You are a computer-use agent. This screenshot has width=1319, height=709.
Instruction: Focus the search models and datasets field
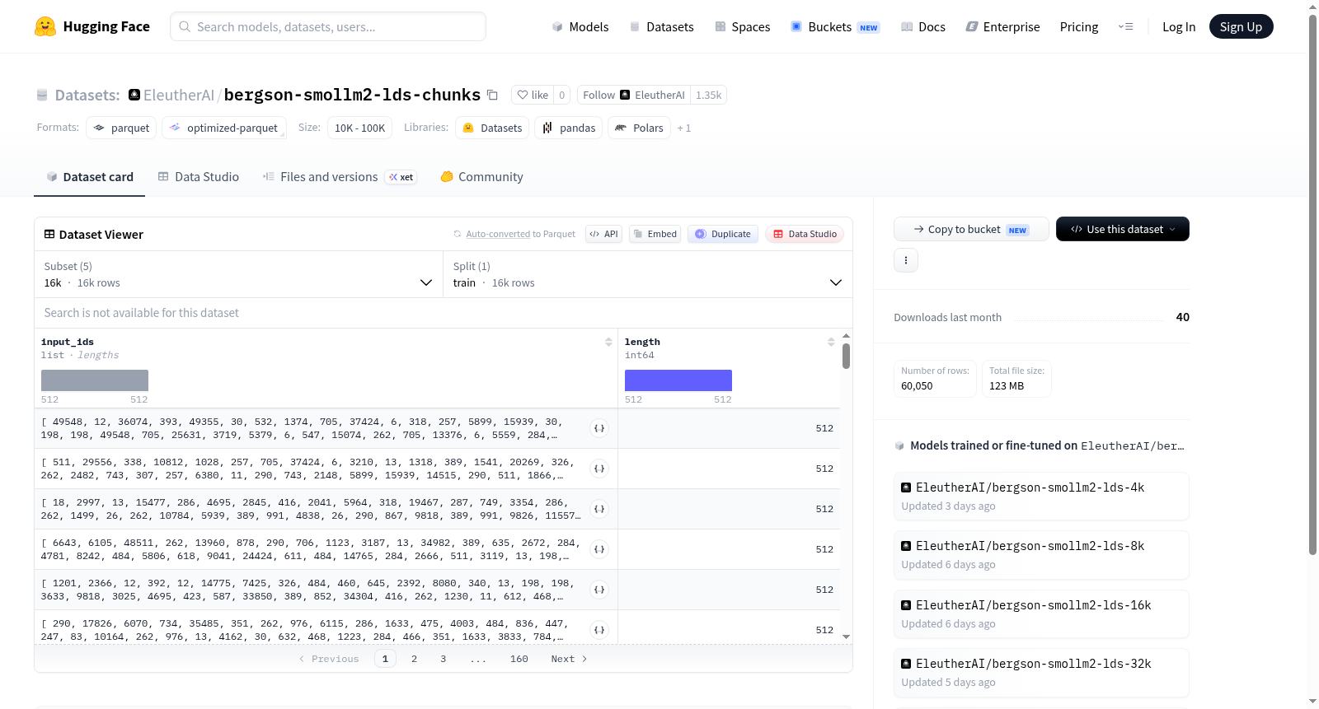328,26
